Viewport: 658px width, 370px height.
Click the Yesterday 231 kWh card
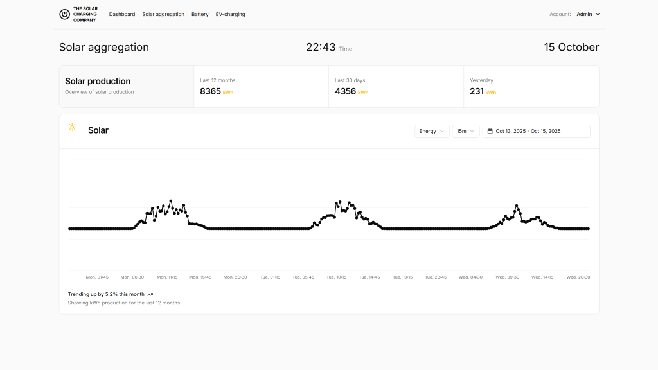click(531, 86)
